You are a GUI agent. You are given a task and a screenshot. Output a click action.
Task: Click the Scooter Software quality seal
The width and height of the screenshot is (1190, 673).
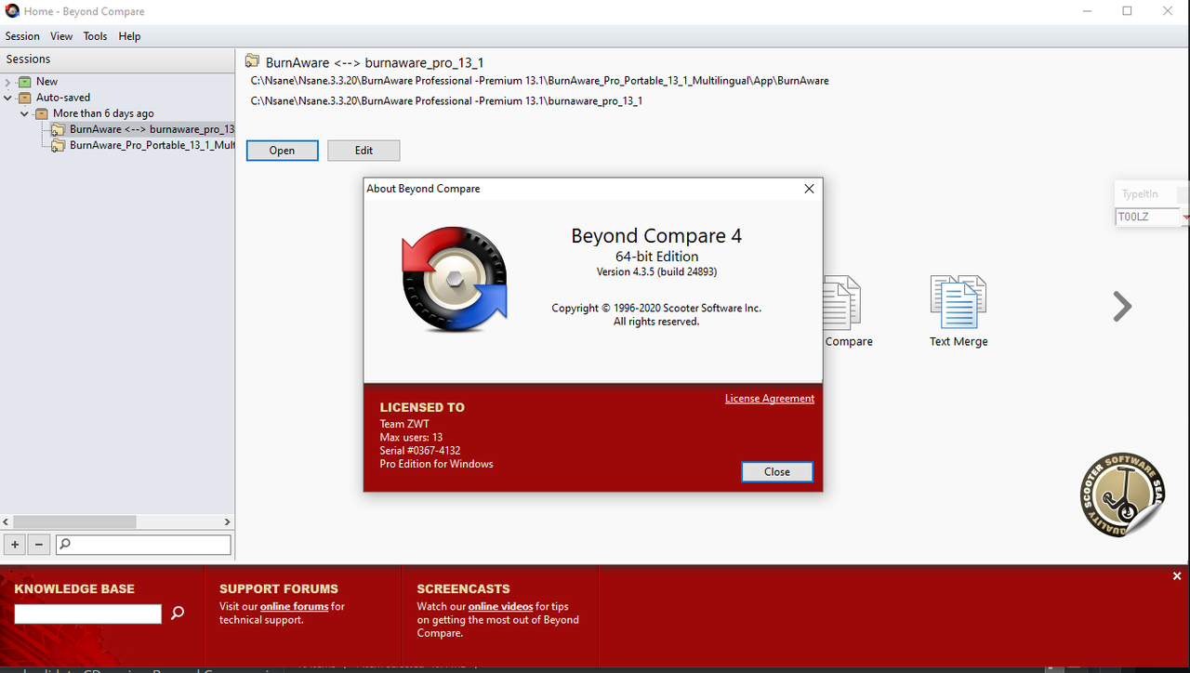point(1122,495)
